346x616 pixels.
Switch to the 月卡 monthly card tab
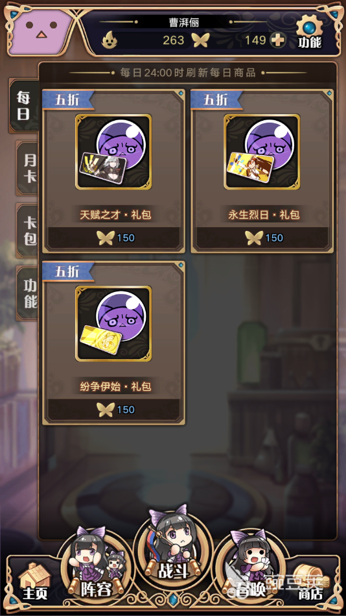pyautogui.click(x=27, y=167)
